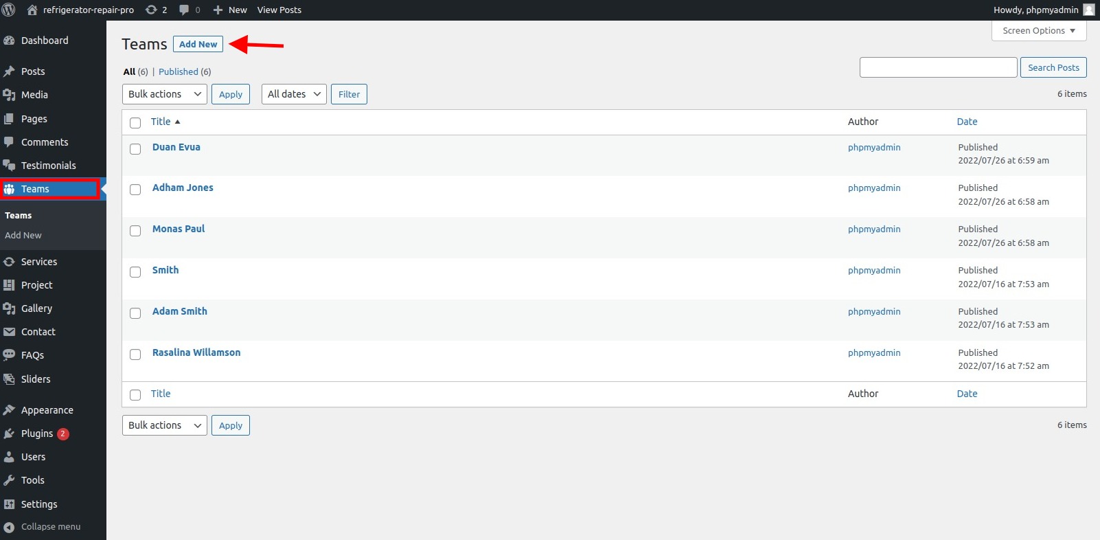Screen dimensions: 1100x540
Task: Open View Posts in admin bar
Action: point(279,10)
